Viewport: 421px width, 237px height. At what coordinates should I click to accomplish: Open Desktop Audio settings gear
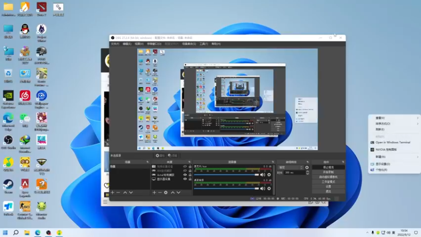coord(269,189)
